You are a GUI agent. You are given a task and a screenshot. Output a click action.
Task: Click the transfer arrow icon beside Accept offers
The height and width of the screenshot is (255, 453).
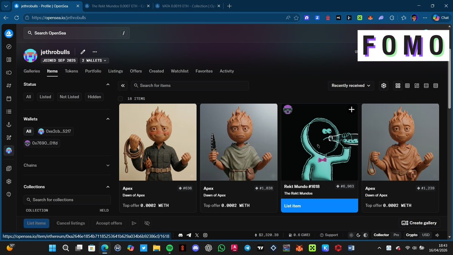coord(134,223)
